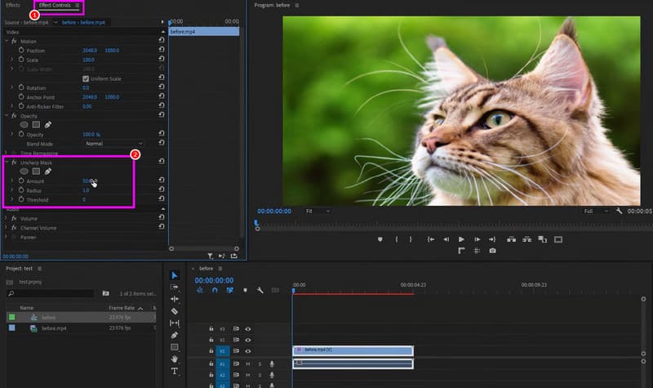Viewport: 653px width, 388px height.
Task: Open Program: before panel menu
Action: tap(297, 6)
